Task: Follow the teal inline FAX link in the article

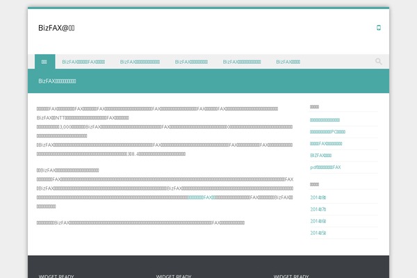Action: pyautogui.click(x=202, y=197)
